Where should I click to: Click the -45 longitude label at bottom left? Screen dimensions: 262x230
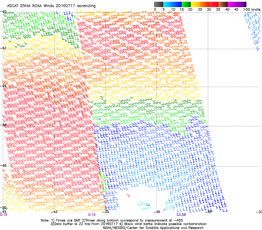[x=3, y=212]
